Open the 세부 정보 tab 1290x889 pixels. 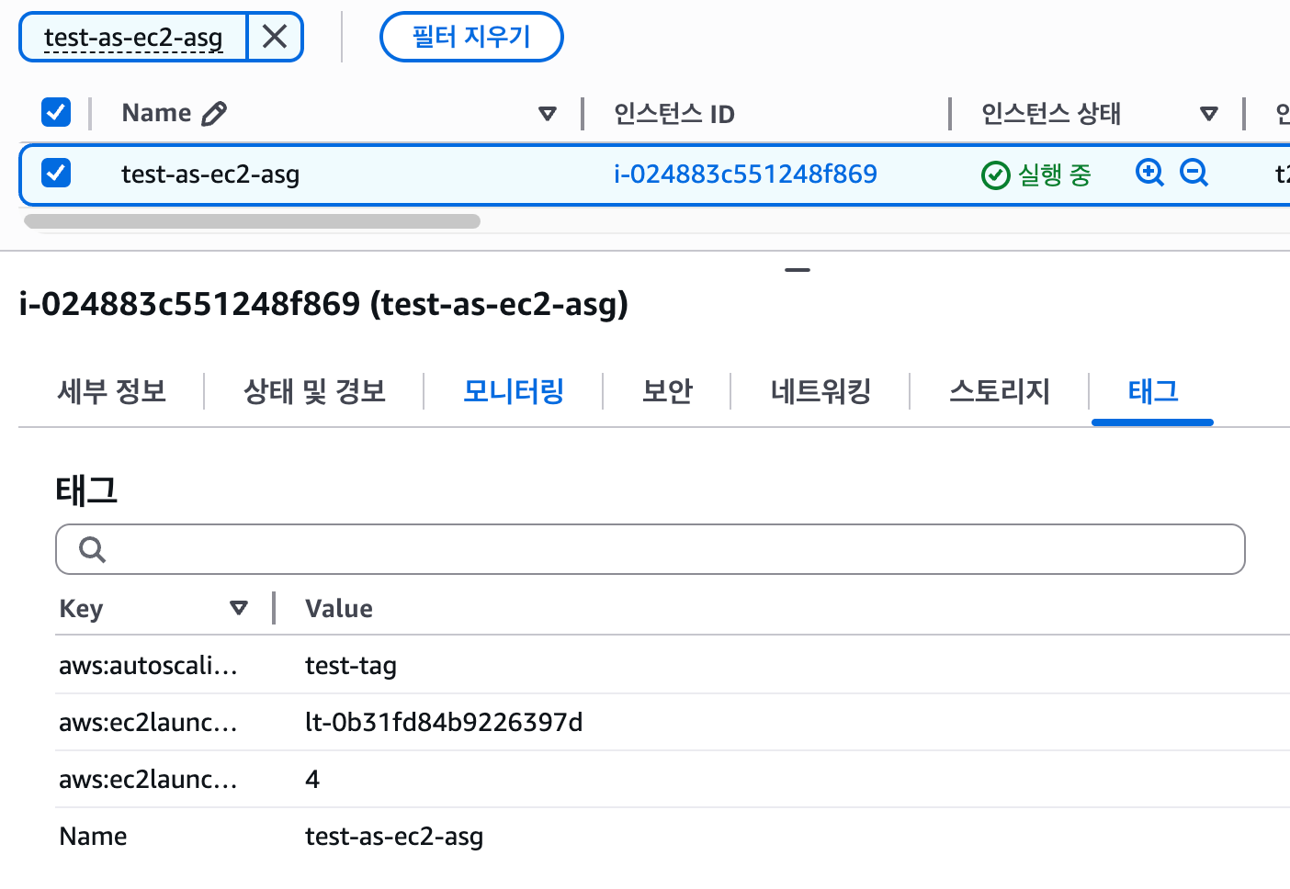(x=111, y=391)
